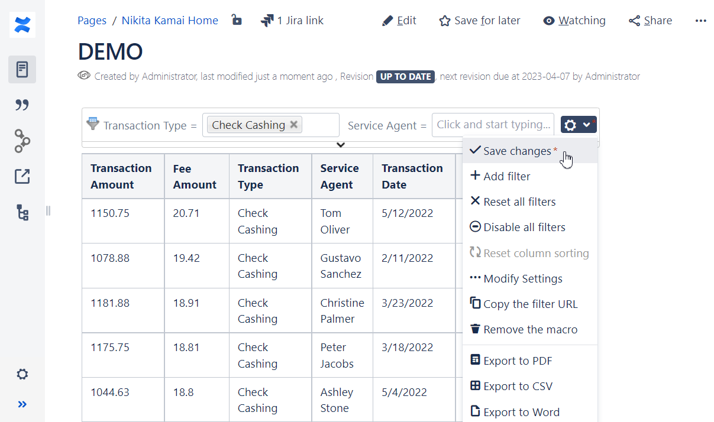Click the Edit button
Image resolution: width=714 pixels, height=422 pixels.
point(399,20)
